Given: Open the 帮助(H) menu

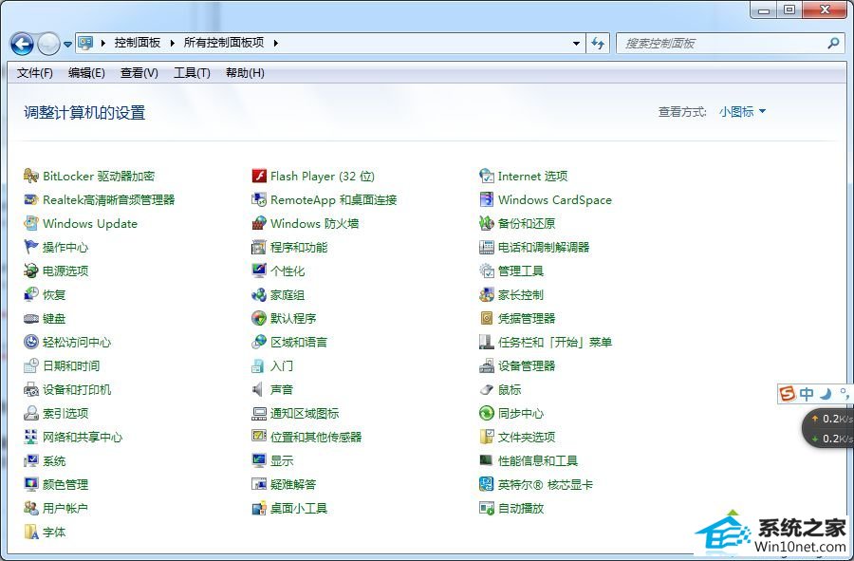Looking at the screenshot, I should (x=245, y=73).
